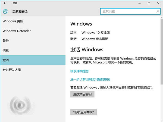Image resolution: width=163 pixels, height=122 pixels.
Task: Open 进一步了解出现此问题的原因 link
Action: click(x=90, y=79)
